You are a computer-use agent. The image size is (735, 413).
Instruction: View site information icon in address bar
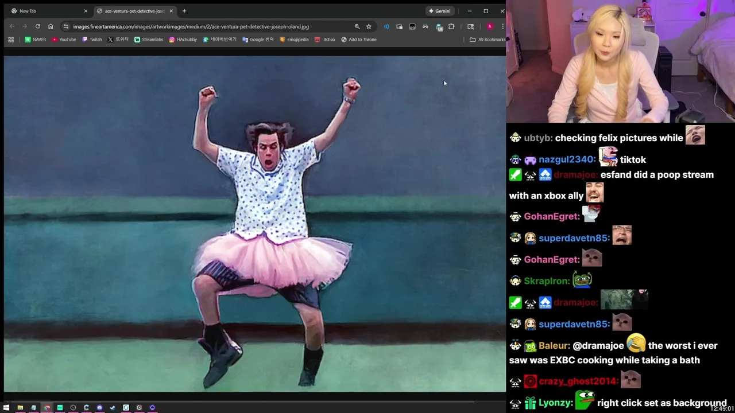coord(66,26)
